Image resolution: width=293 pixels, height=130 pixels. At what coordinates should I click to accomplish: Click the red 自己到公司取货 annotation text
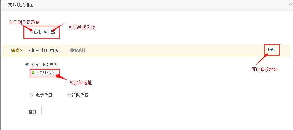tap(24, 23)
